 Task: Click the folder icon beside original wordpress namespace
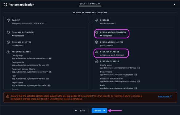point(13,36)
